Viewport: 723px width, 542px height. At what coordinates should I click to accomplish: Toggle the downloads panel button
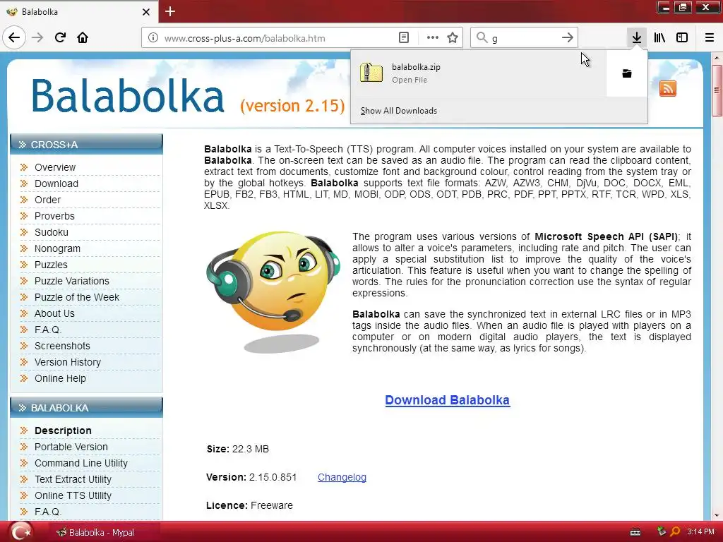pyautogui.click(x=637, y=37)
